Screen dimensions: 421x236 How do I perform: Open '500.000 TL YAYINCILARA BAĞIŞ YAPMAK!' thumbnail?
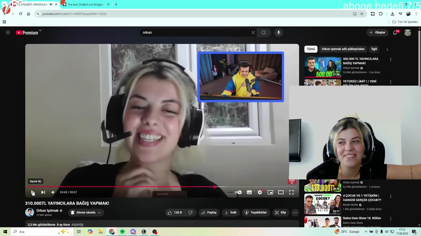(323, 67)
